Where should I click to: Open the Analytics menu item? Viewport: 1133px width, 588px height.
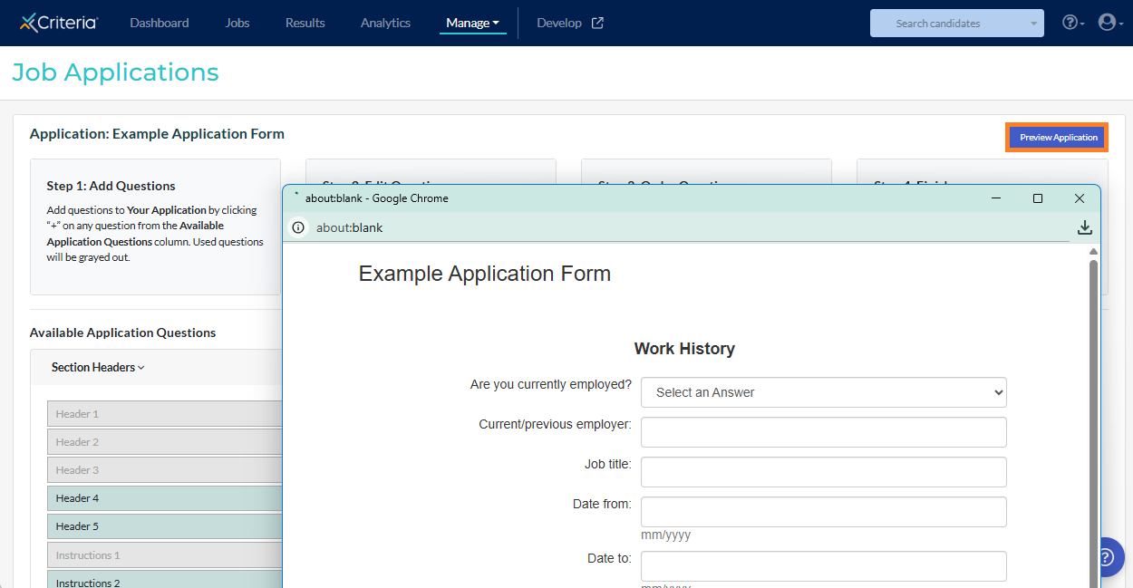[385, 23]
